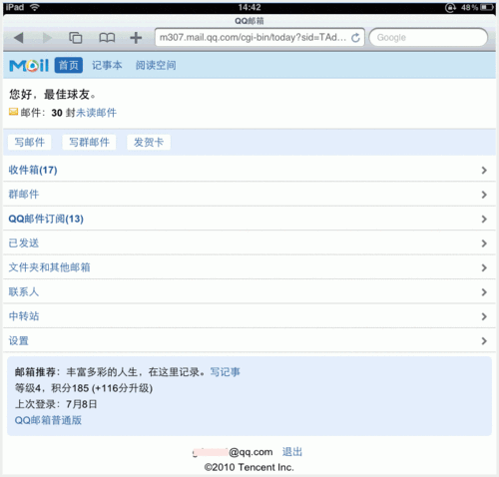Open the 群邮件 folder

(249, 195)
